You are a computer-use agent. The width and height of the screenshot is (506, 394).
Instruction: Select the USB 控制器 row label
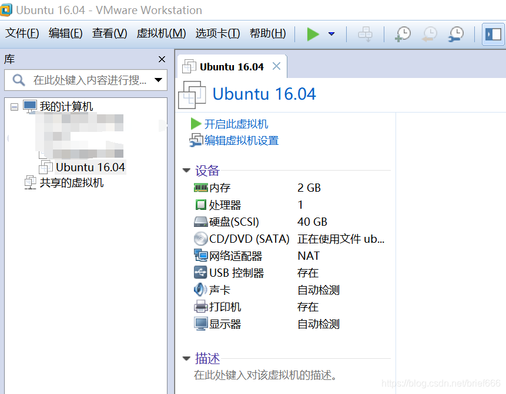pyautogui.click(x=236, y=273)
